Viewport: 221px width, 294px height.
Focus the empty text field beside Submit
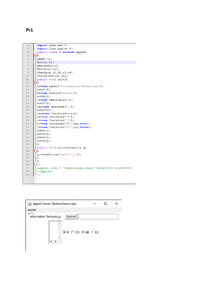[98, 216]
